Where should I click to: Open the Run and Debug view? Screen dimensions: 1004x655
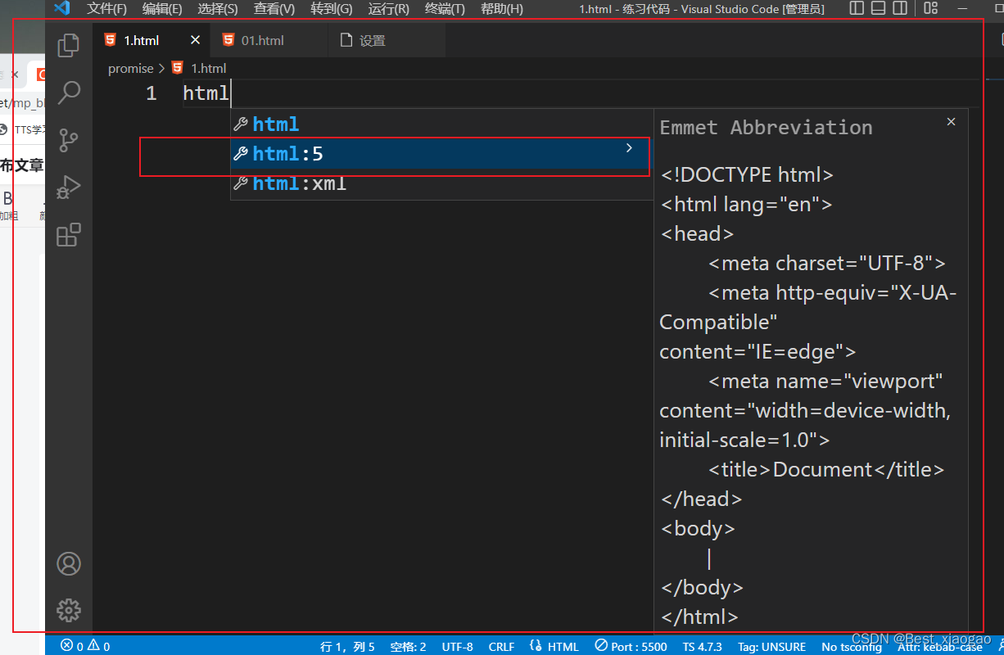[x=69, y=187]
